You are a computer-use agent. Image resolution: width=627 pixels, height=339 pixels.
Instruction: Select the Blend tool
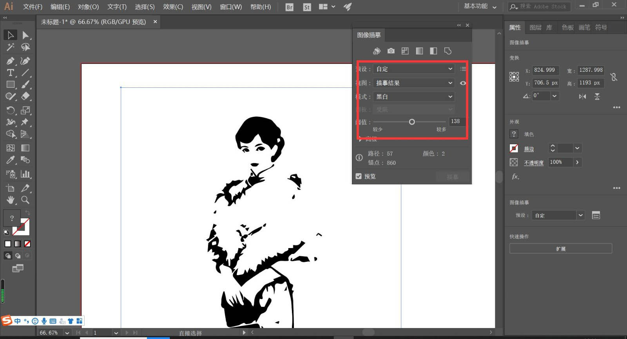pyautogui.click(x=25, y=160)
